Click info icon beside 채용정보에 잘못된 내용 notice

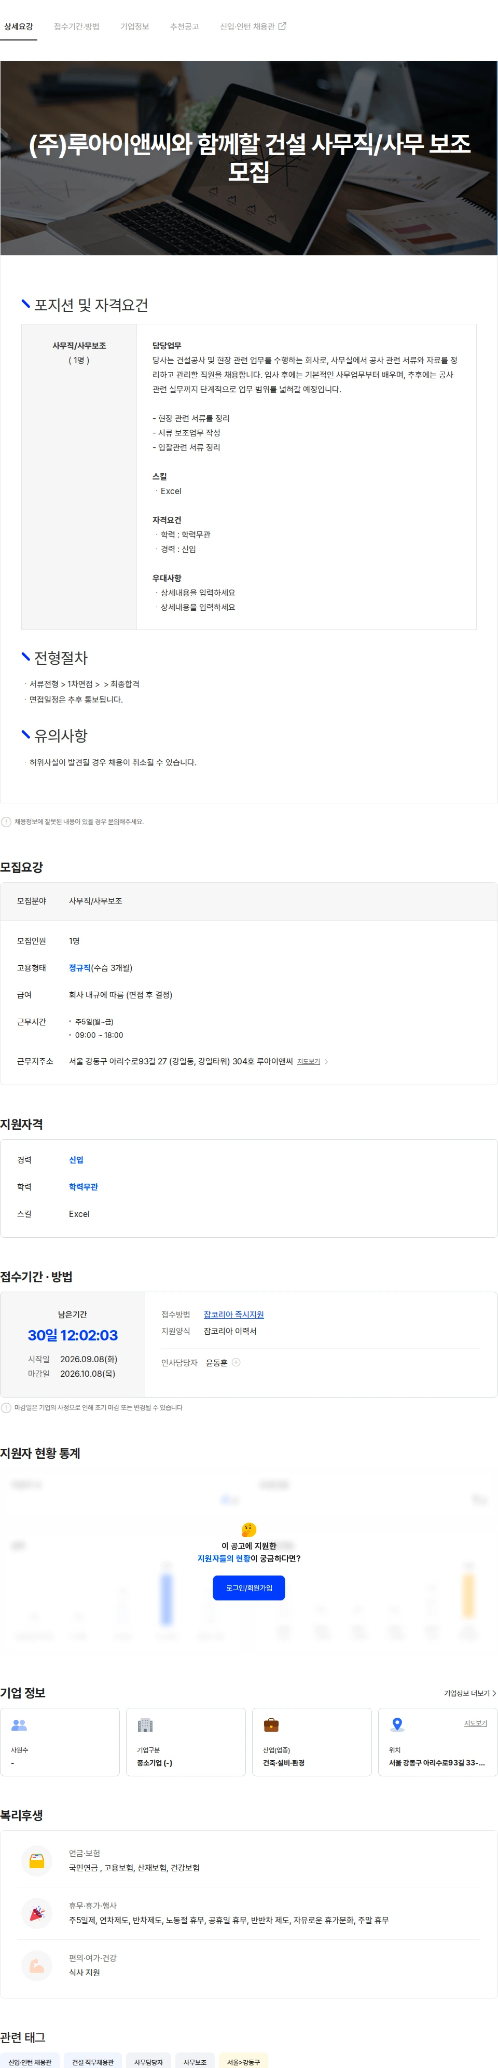coord(6,821)
